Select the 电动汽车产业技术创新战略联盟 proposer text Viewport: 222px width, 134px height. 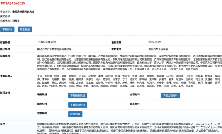point(54,49)
